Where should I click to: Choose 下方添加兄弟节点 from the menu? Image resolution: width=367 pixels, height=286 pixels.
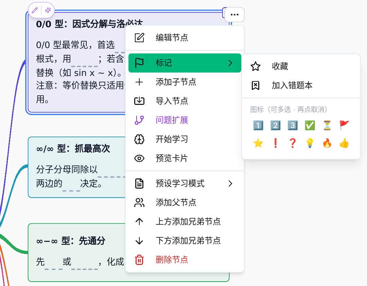pyautogui.click(x=185, y=240)
